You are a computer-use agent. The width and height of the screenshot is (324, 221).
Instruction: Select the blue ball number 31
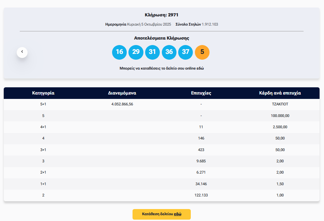(x=152, y=52)
